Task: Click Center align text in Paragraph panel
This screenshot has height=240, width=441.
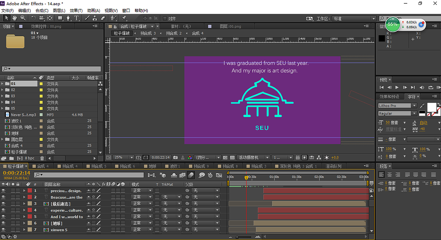Action: pyautogui.click(x=390, y=175)
